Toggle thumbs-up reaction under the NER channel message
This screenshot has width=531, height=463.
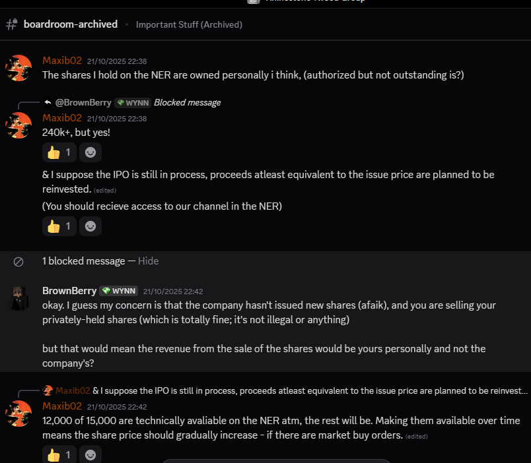(x=59, y=226)
